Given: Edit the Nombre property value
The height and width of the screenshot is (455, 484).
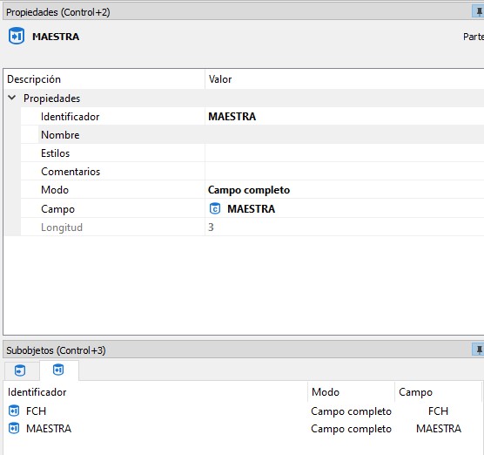Looking at the screenshot, I should click(344, 135).
